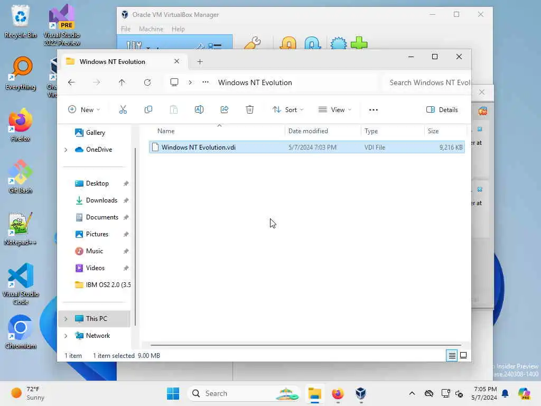541x406 pixels.
Task: Refresh the current folder view
Action: coord(147,82)
